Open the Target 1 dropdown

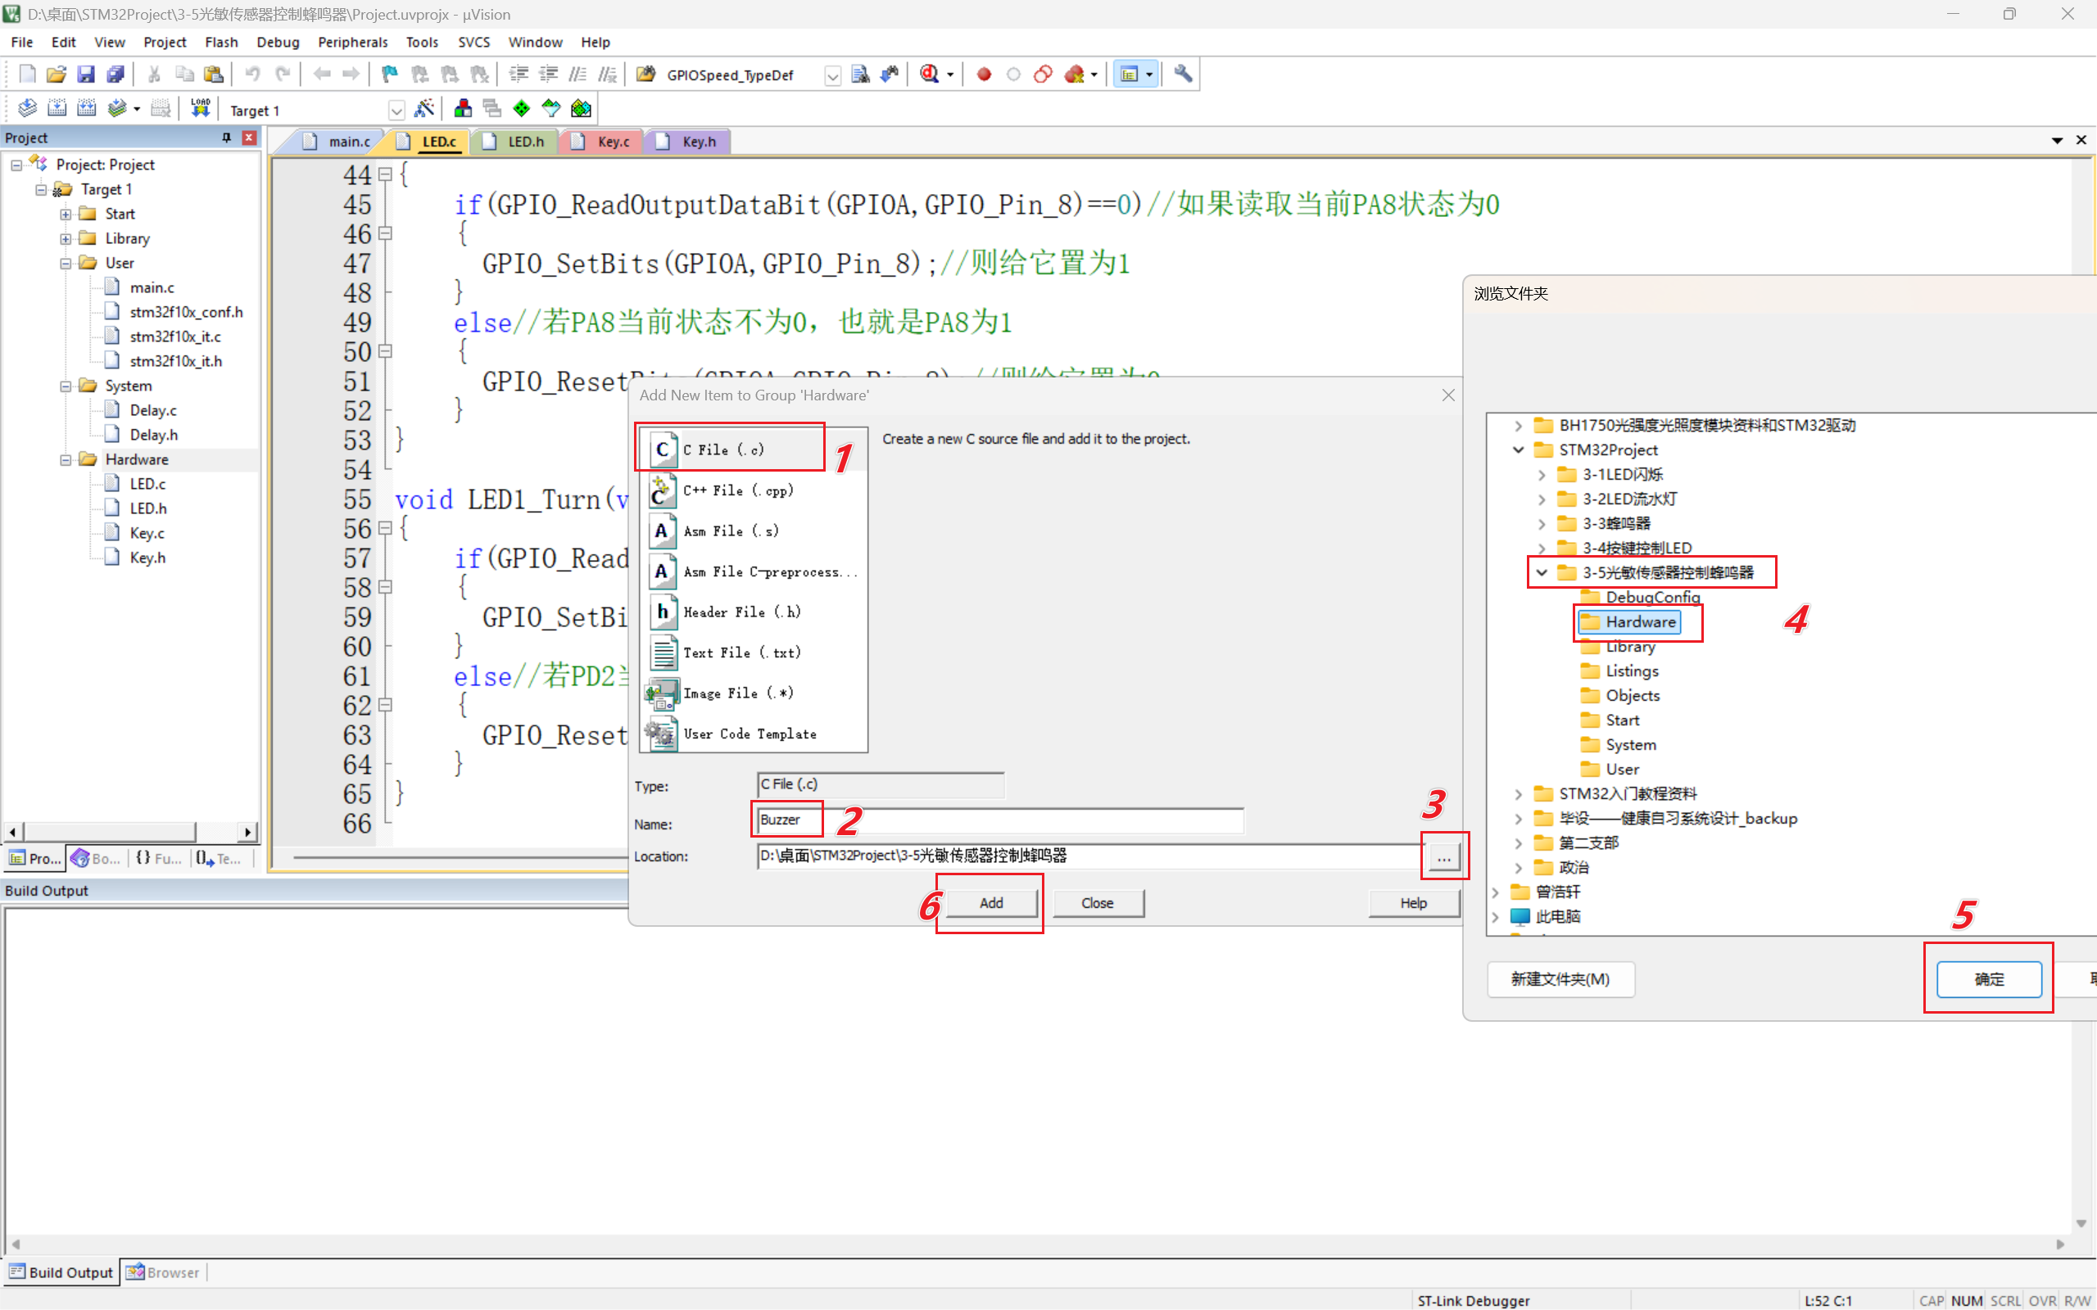click(396, 110)
